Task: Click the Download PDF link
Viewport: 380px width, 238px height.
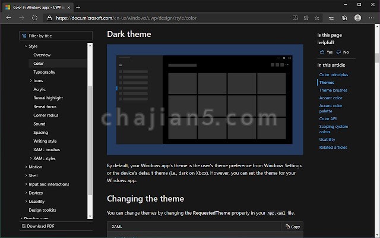Action: coord(38,226)
